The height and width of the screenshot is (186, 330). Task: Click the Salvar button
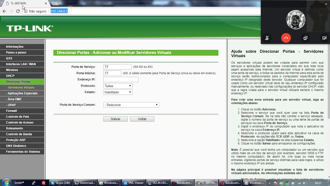tap(115, 119)
